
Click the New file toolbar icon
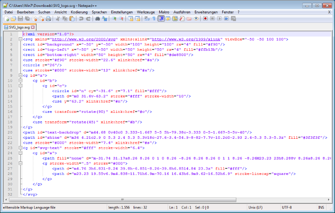tap(7, 19)
